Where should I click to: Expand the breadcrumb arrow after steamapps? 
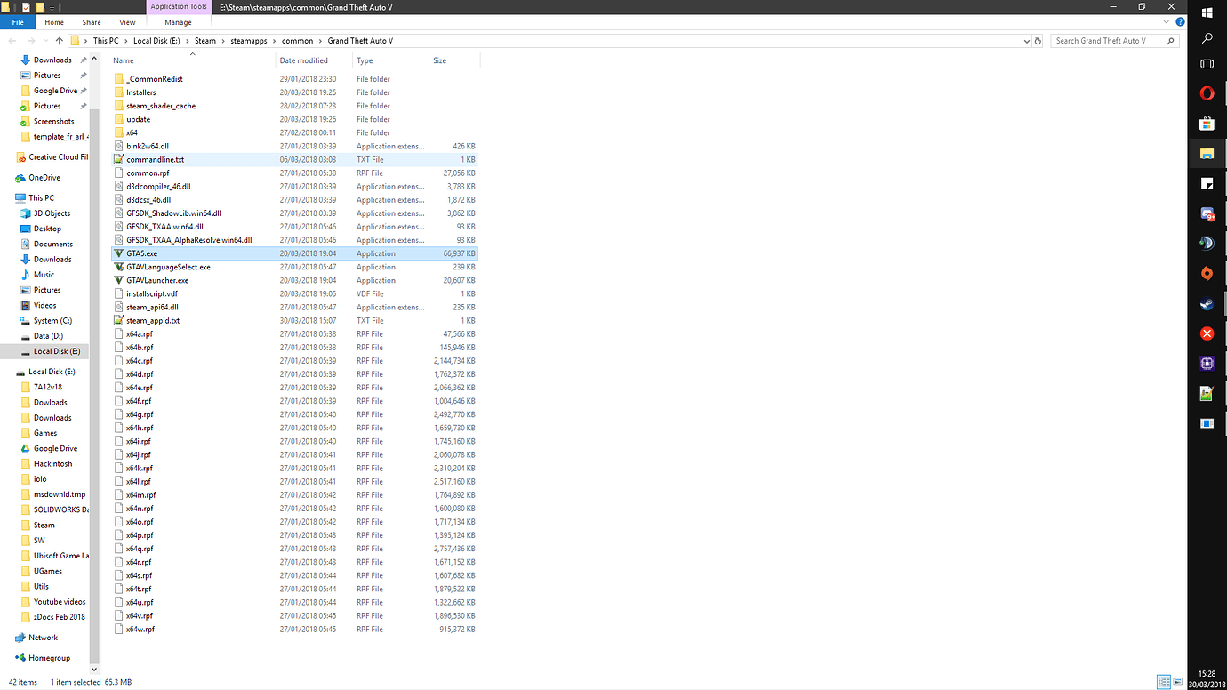click(x=275, y=40)
